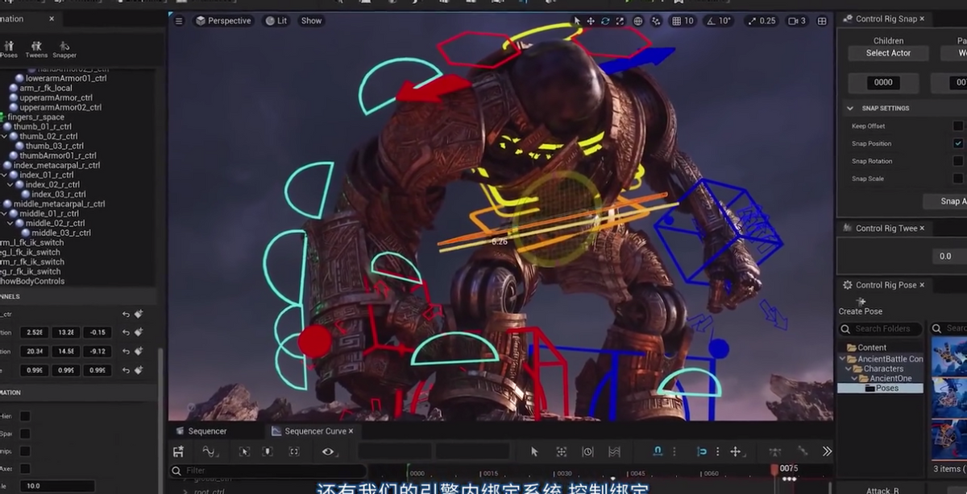Click the Create Pose button
This screenshot has width=967, height=494.
click(861, 307)
